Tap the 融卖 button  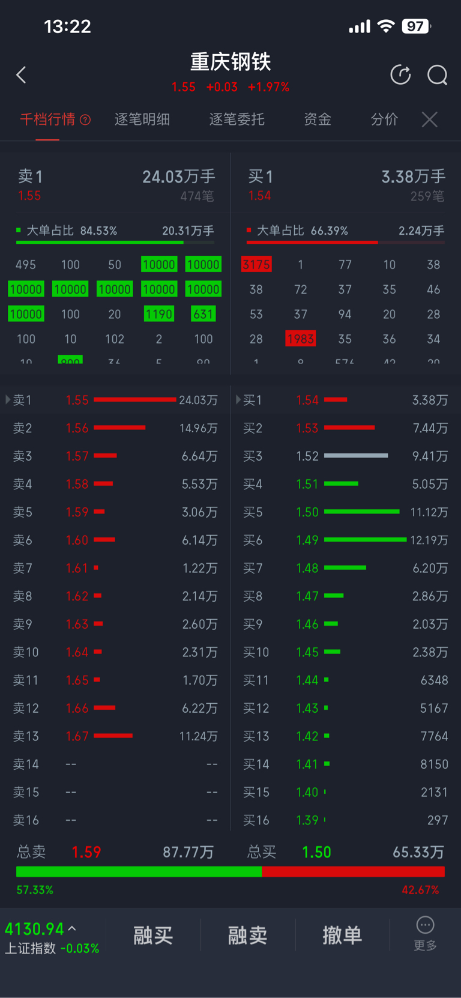(x=247, y=935)
